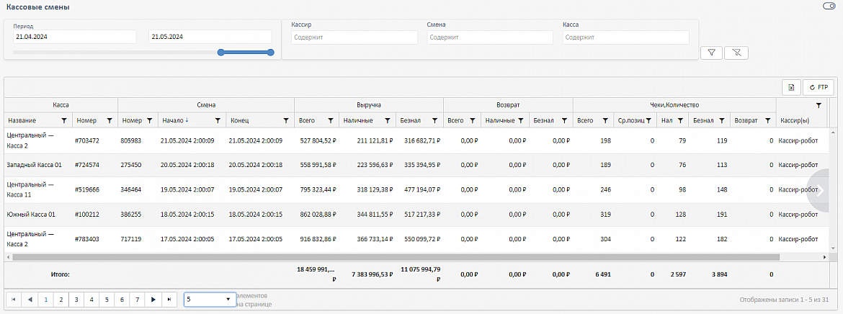Click cash register number #703472
The image size is (843, 314).
[87, 141]
